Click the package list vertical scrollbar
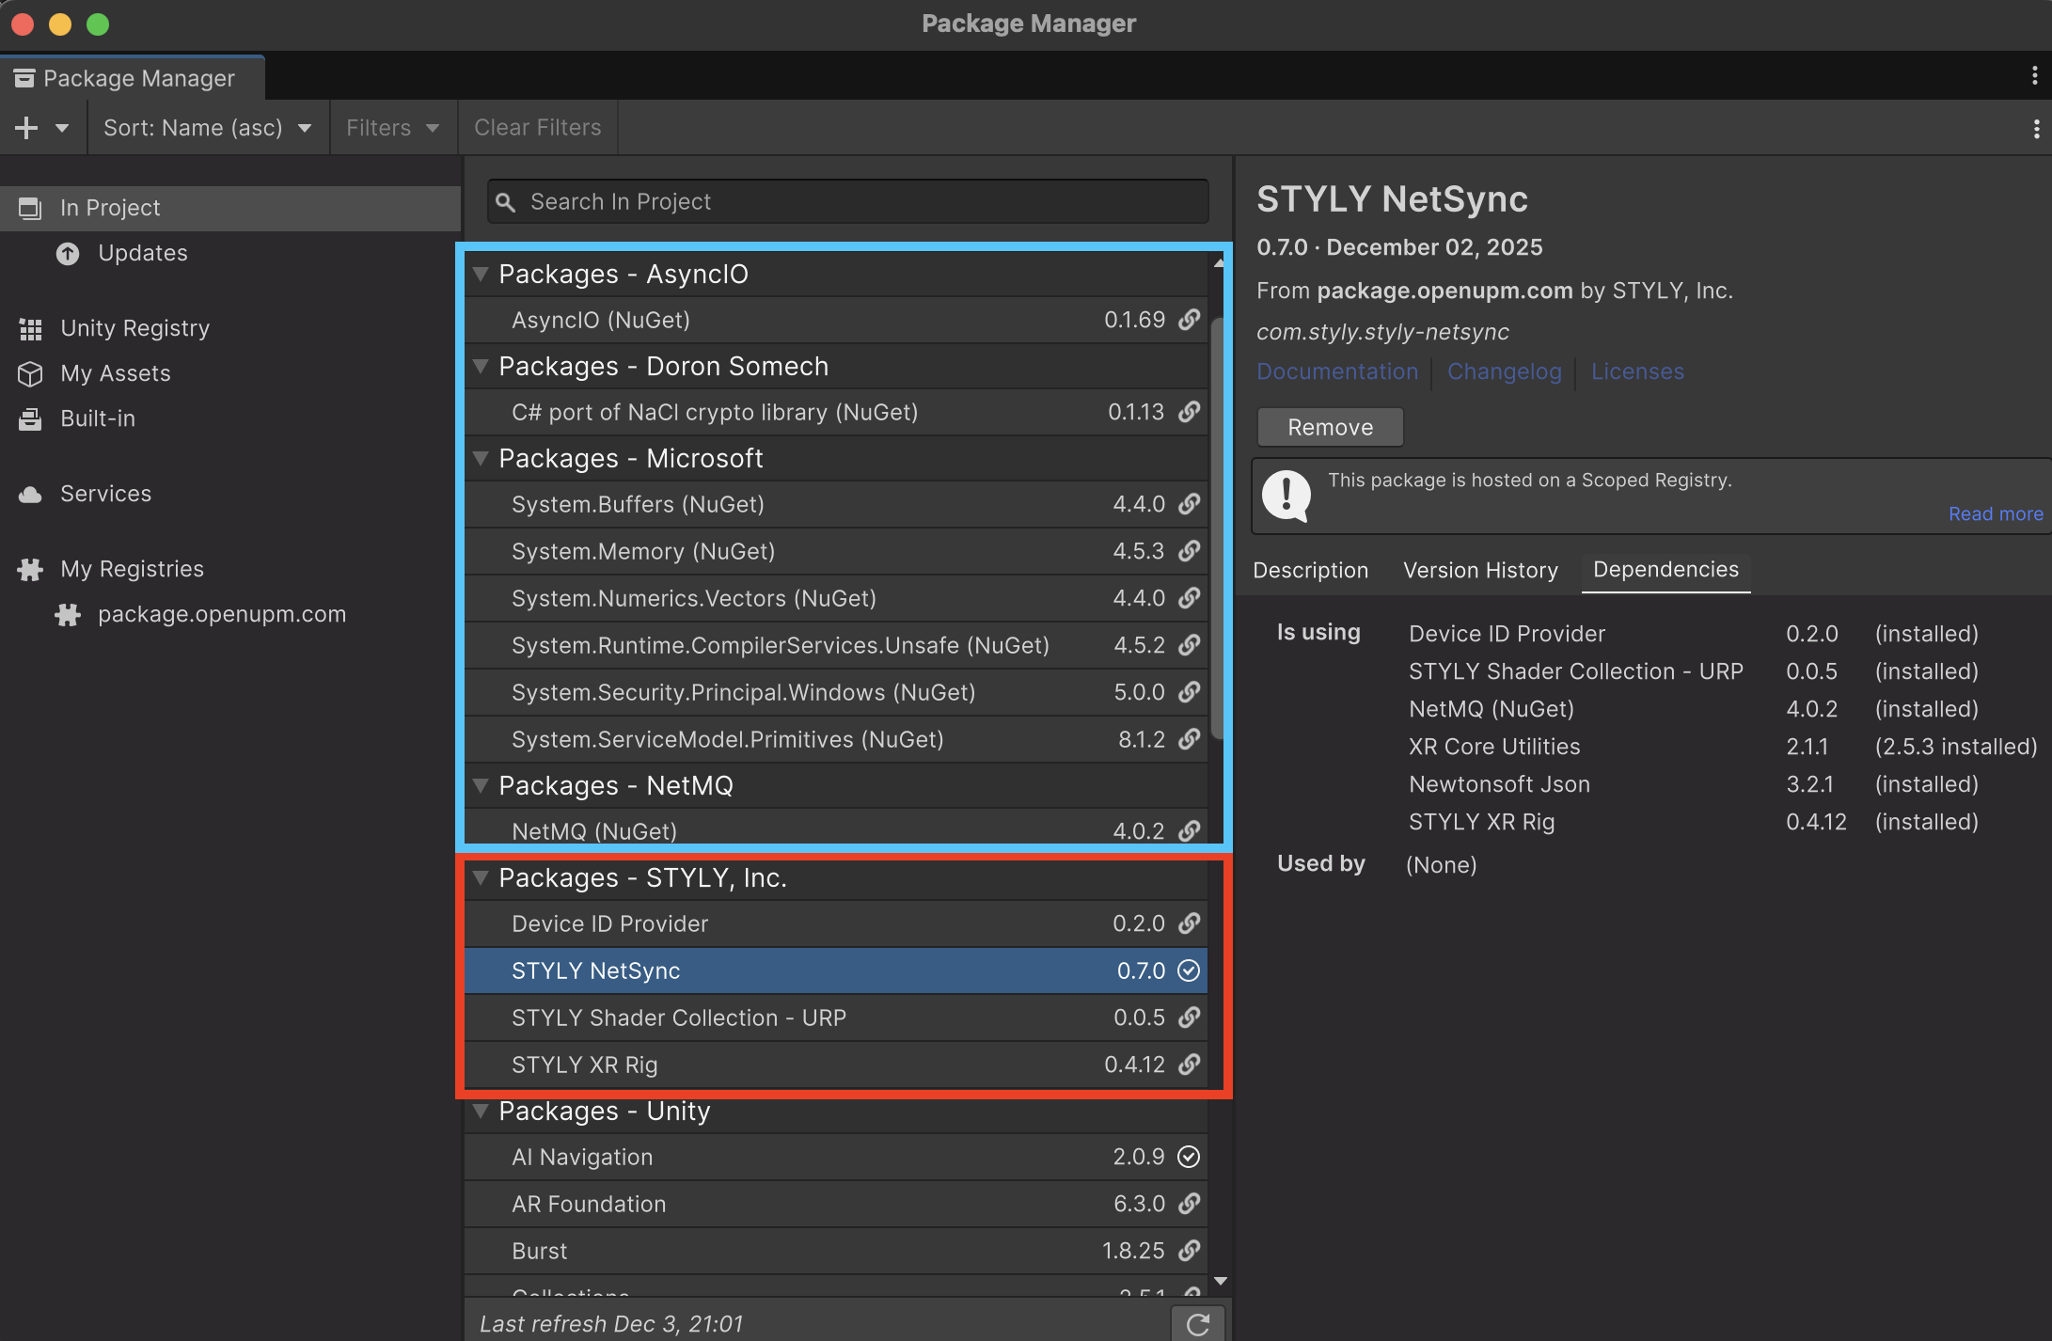Viewport: 2052px width, 1341px height. point(1218,527)
